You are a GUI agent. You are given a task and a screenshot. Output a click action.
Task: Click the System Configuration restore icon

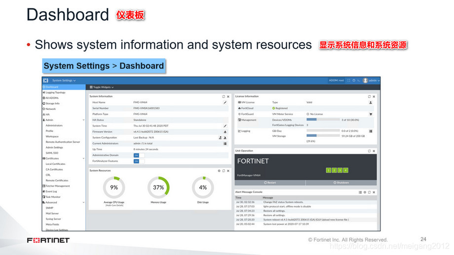[225, 138]
